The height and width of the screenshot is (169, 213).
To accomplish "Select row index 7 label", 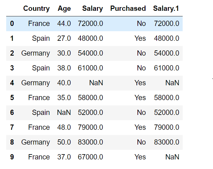I will pos(12,127).
